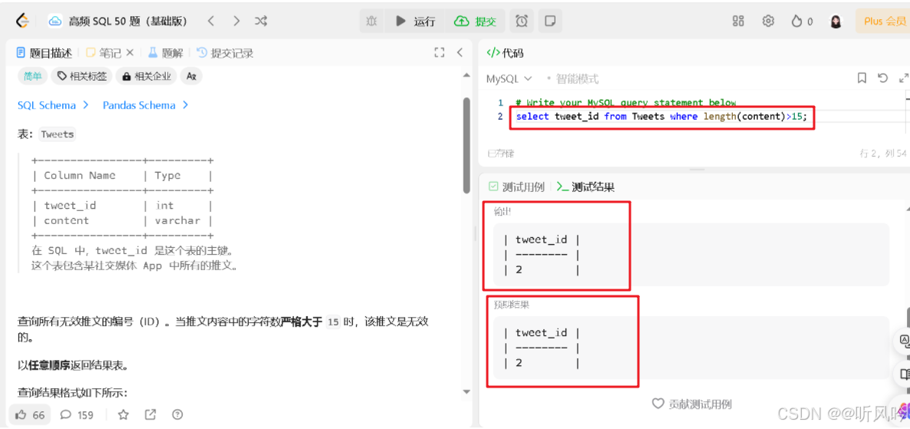Toggle 智能模式 option
Screen dimensions: 910x429
click(x=573, y=79)
